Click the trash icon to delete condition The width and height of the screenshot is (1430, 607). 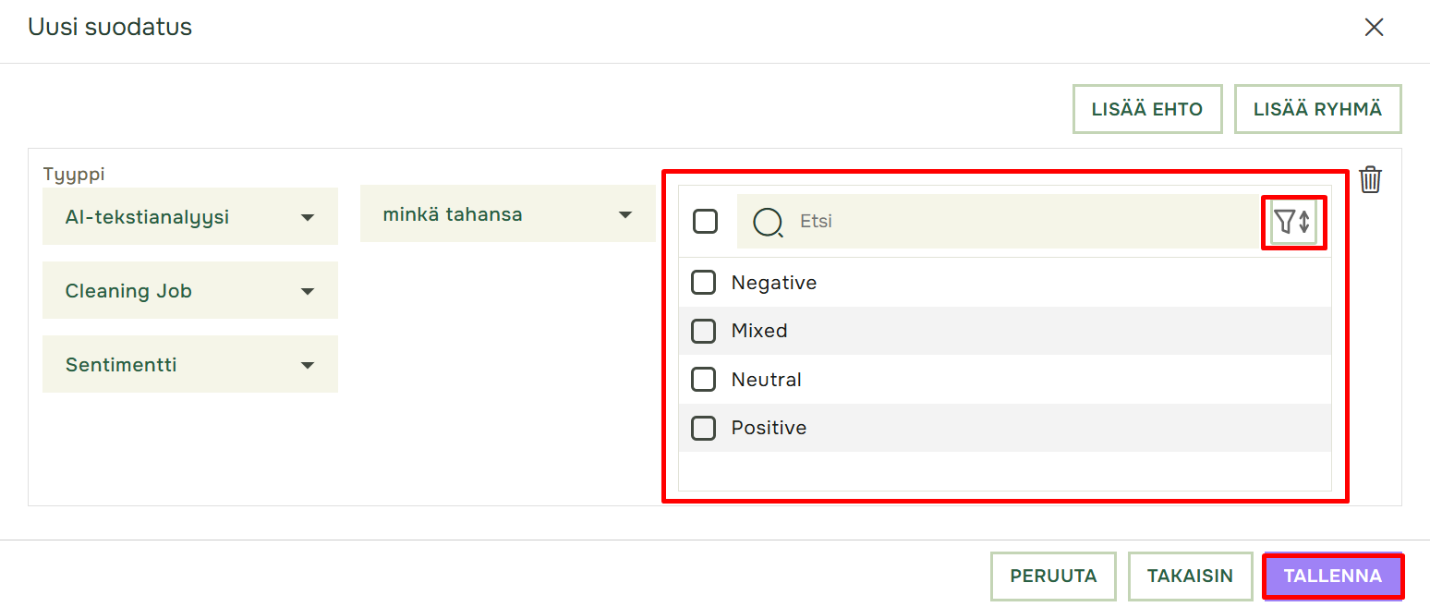click(x=1370, y=179)
